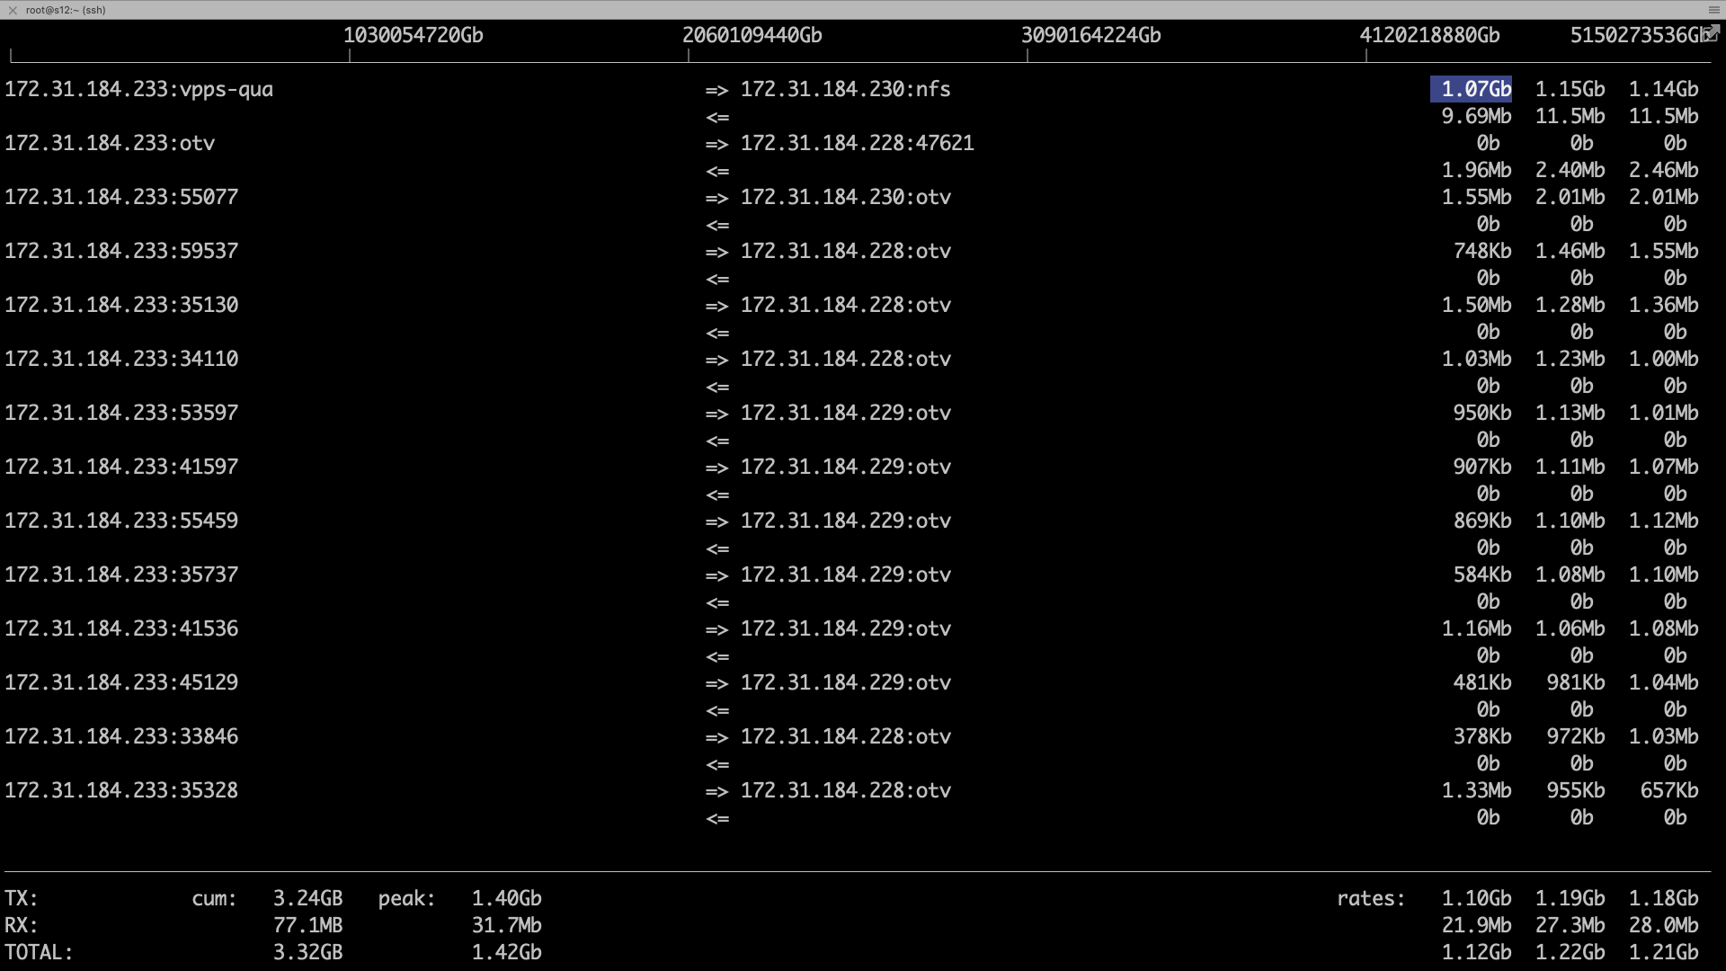Select peak TX value 1.40Gb
The height and width of the screenshot is (971, 1726).
click(x=507, y=898)
